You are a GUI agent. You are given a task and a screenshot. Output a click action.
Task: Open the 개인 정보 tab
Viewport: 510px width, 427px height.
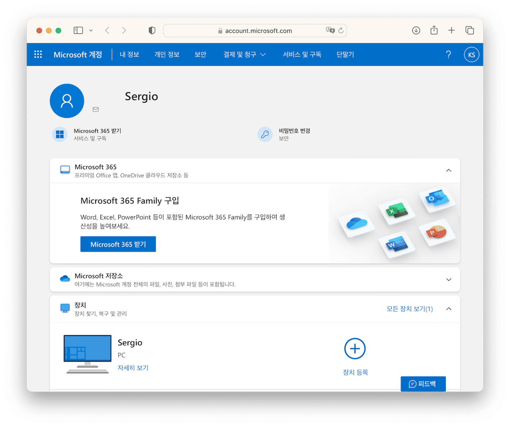[167, 55]
